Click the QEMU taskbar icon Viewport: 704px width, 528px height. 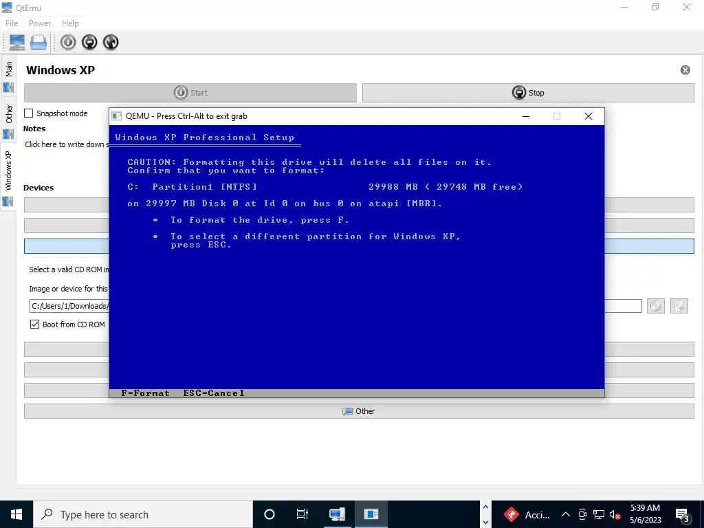pyautogui.click(x=371, y=514)
